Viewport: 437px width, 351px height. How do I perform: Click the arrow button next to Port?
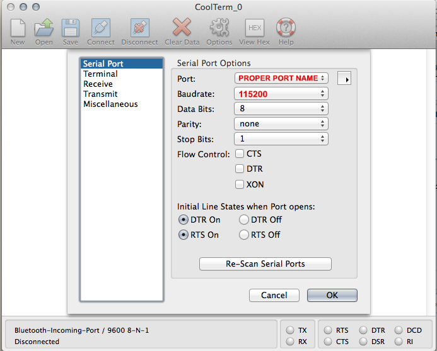(x=344, y=79)
